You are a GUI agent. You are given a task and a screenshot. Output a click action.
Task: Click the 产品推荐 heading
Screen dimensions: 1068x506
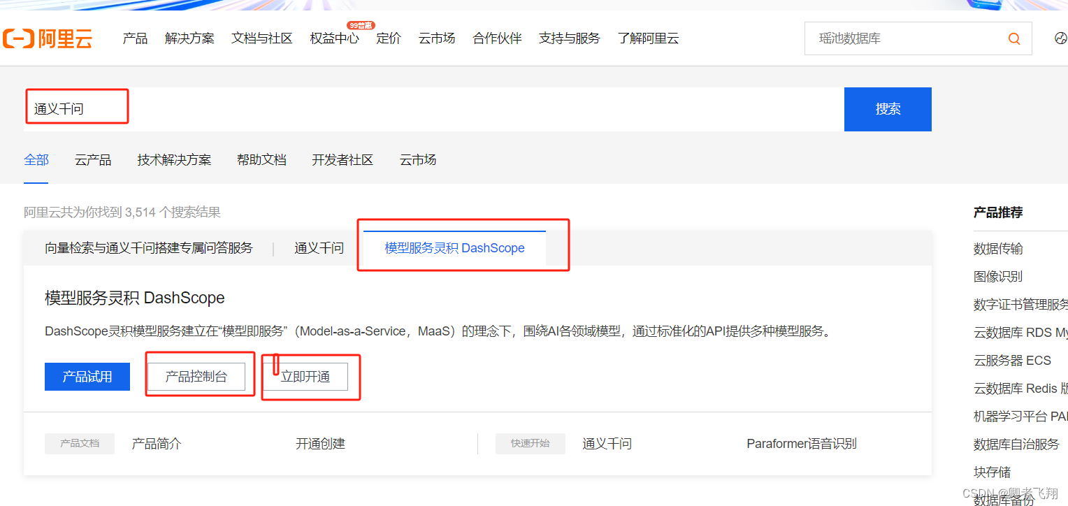[x=998, y=212]
